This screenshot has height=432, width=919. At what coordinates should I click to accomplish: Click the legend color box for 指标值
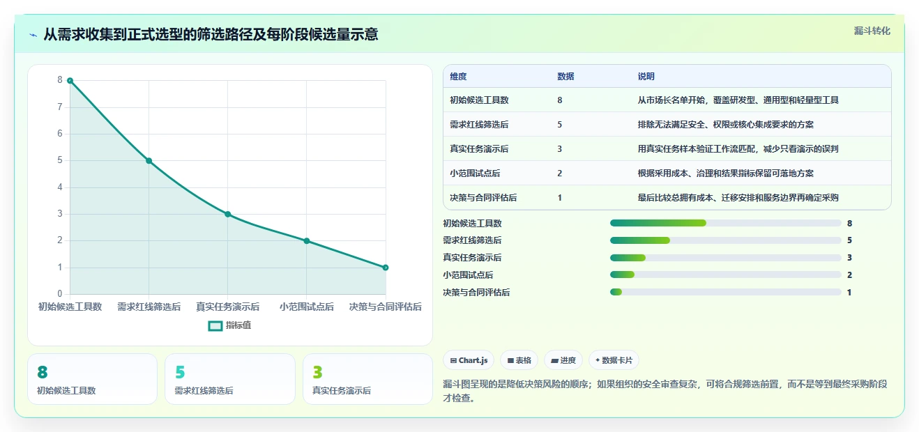[215, 325]
